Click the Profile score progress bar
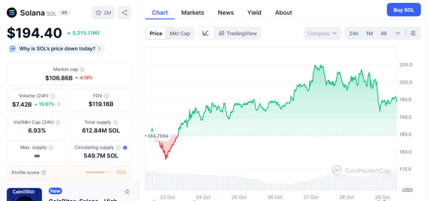428x201 pixels. point(98,172)
